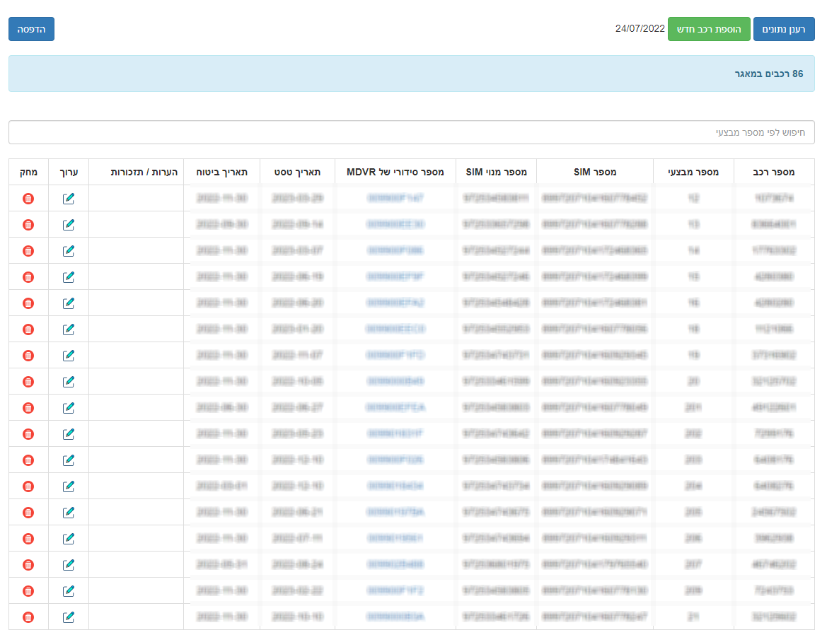
Task: Delete the tenth row's vehicle entry
Action: pyautogui.click(x=28, y=434)
